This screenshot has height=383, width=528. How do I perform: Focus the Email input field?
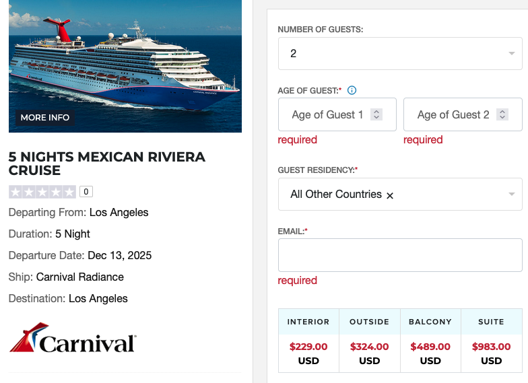click(x=400, y=255)
